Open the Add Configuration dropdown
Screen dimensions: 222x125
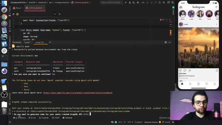pyautogui.click(x=111, y=2)
